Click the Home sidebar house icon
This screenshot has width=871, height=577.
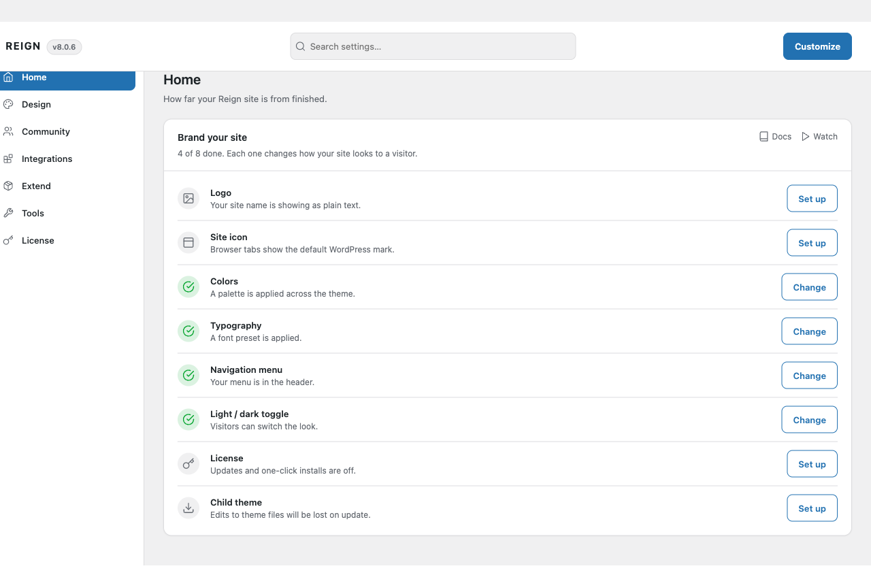(x=8, y=77)
